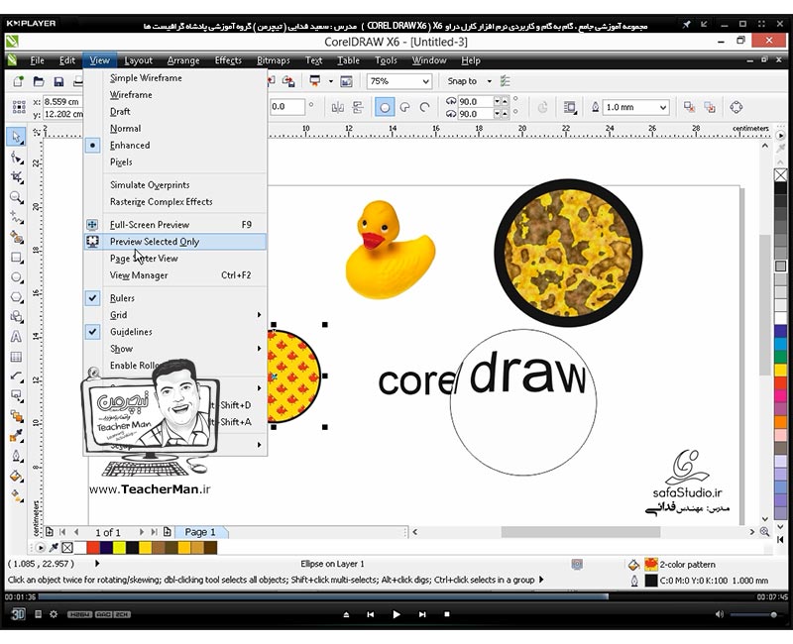Seek on the KMPlayer progress bar
793x644 pixels.
coord(397,597)
